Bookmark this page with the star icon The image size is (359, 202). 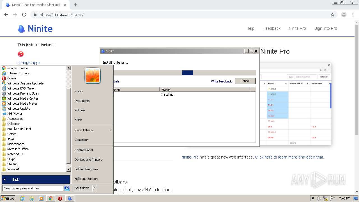(333, 15)
